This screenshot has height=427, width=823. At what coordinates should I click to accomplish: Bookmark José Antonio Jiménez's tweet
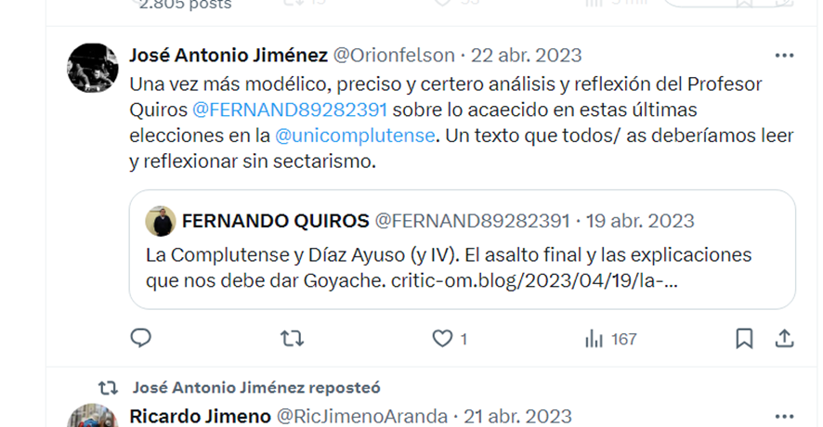[744, 338]
